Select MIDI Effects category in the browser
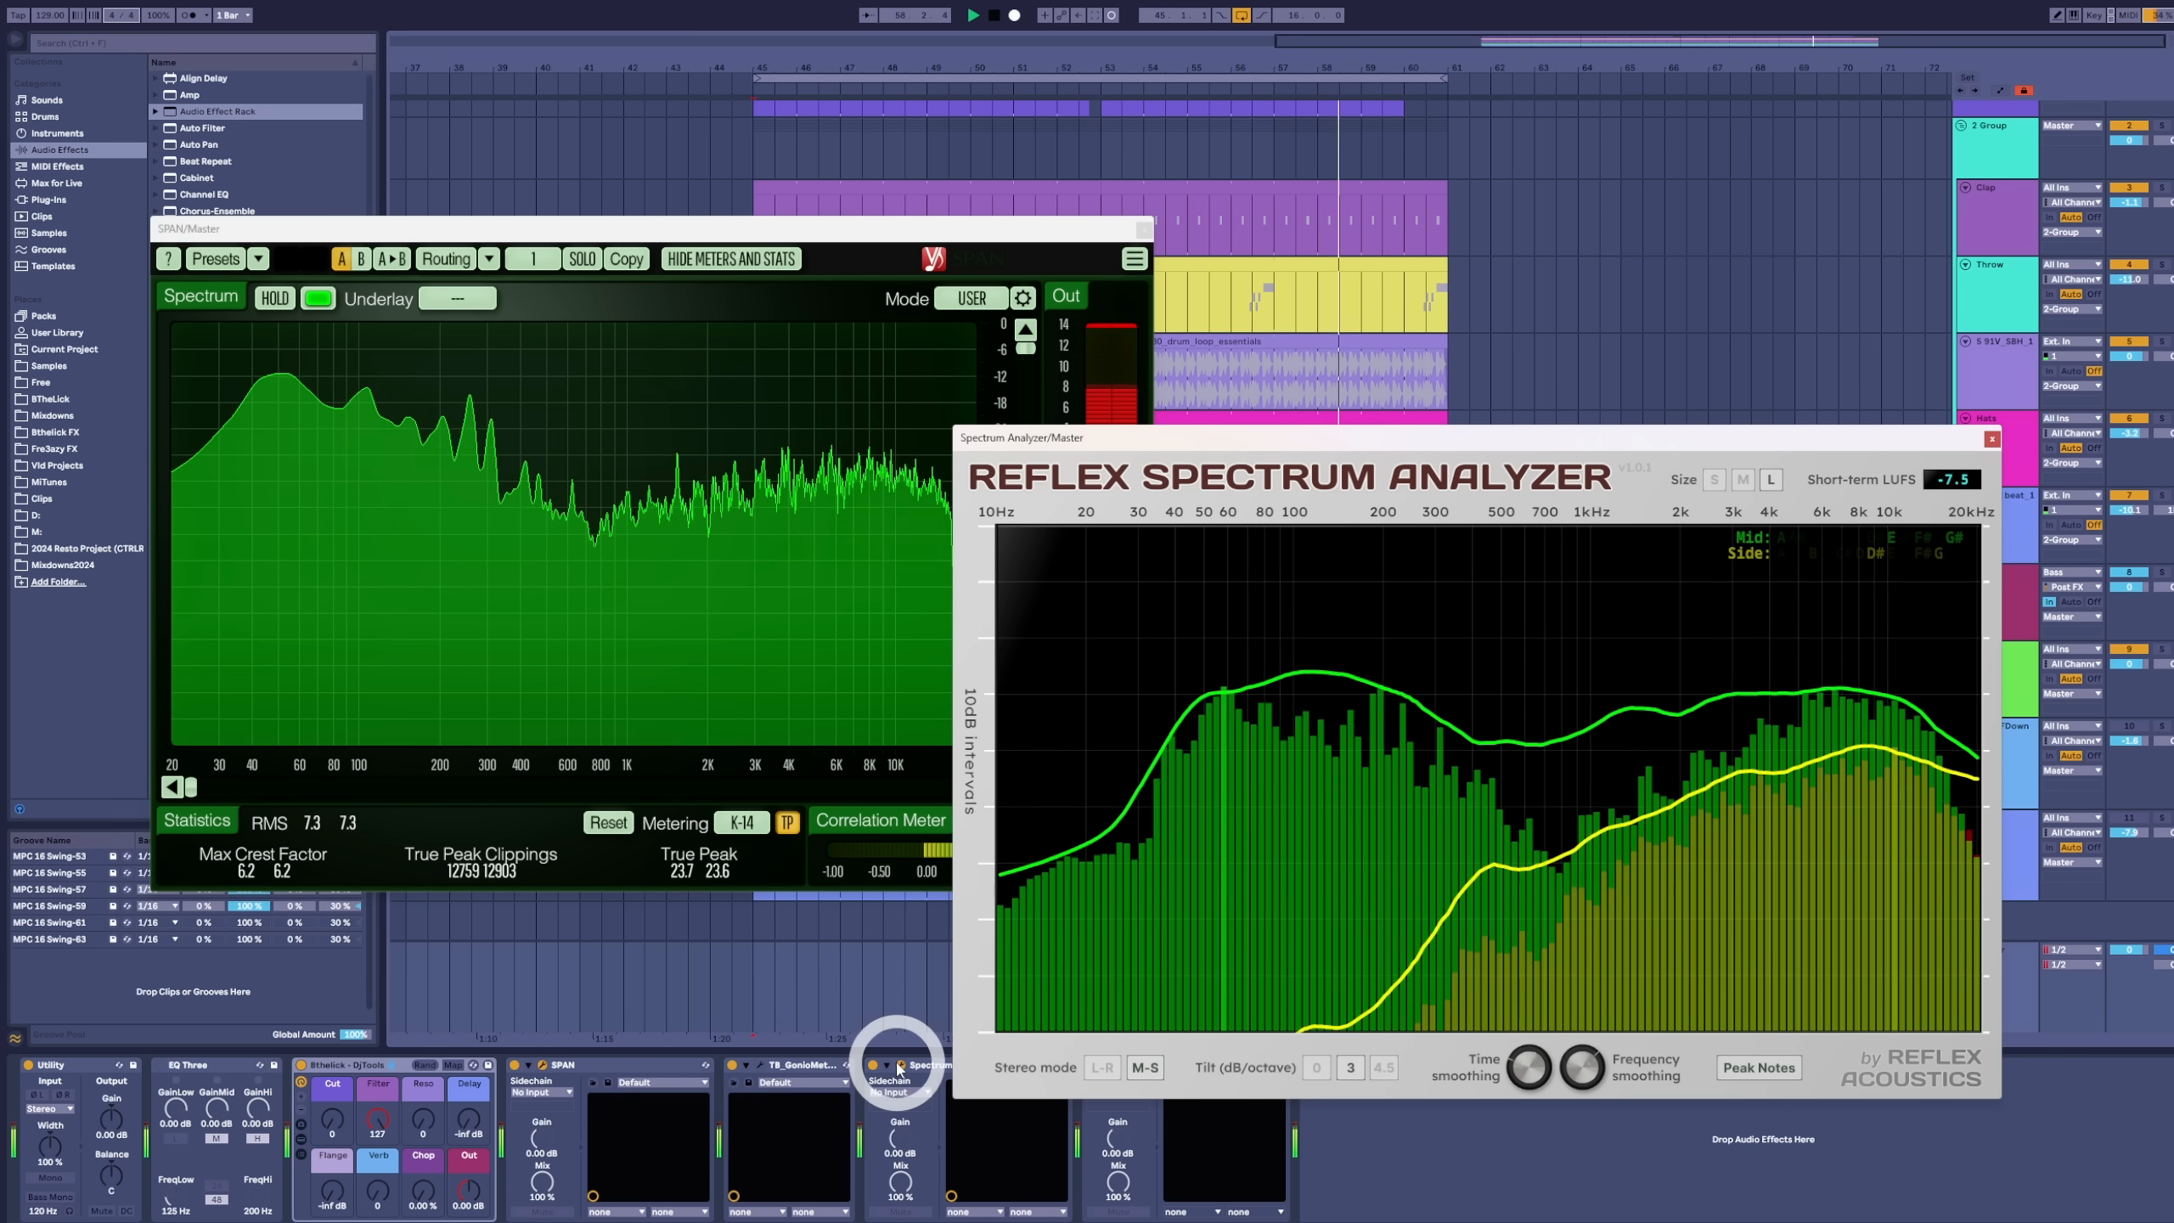The width and height of the screenshot is (2174, 1223). tap(57, 166)
